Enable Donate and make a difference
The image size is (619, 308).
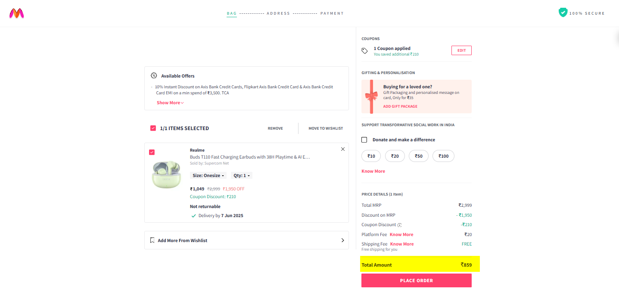(364, 140)
